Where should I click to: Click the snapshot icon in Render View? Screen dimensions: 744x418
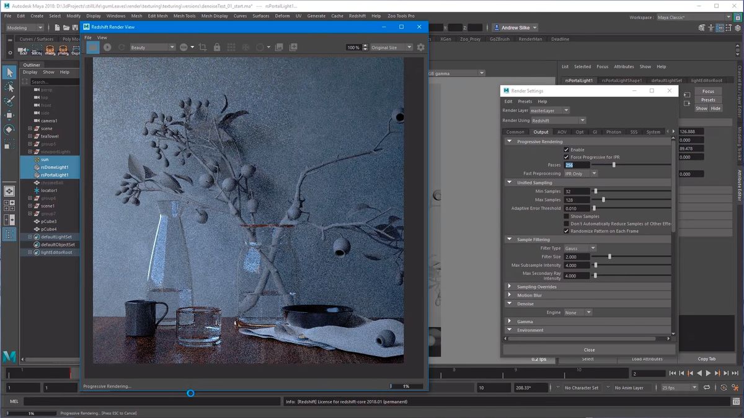pyautogui.click(x=280, y=46)
